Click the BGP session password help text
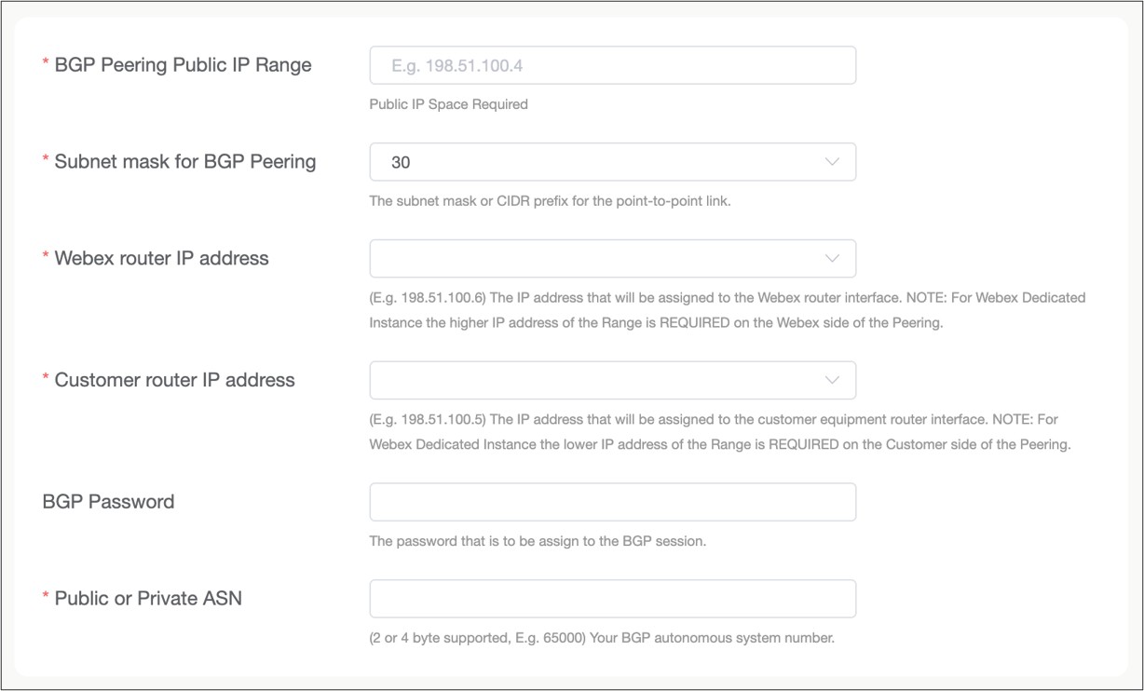 (538, 541)
